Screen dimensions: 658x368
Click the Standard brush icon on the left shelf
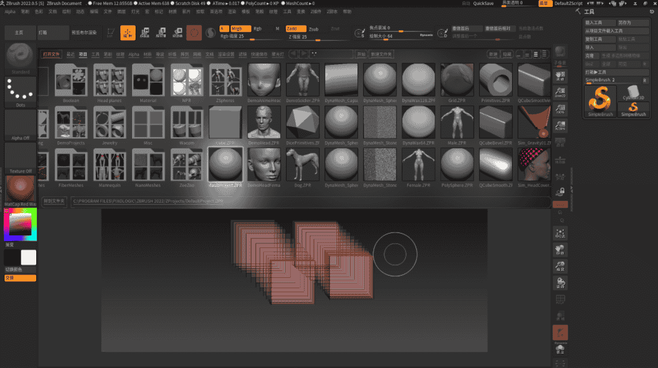pos(20,56)
